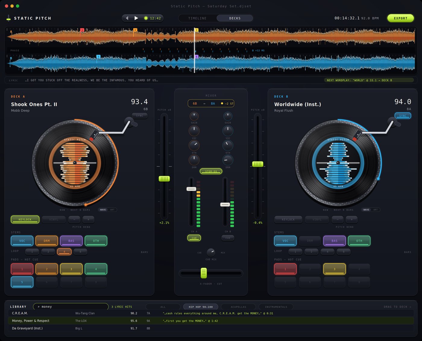Click the rewind arrow in transport bar

[127, 18]
